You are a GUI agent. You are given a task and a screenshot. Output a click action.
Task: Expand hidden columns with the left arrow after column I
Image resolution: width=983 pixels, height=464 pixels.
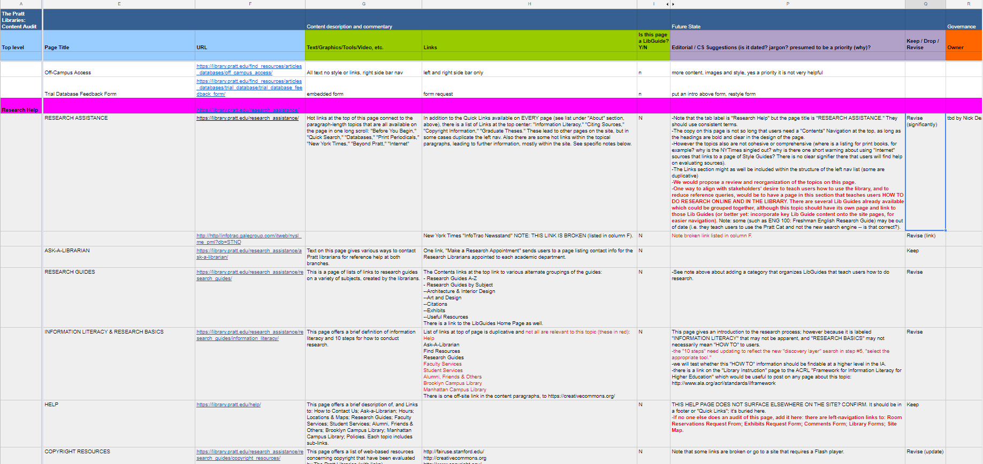667,4
